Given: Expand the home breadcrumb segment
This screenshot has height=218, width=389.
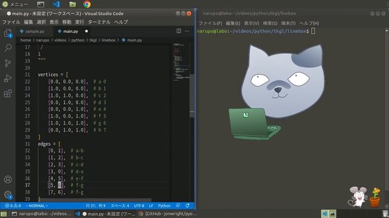Looking at the screenshot, I should point(26,40).
